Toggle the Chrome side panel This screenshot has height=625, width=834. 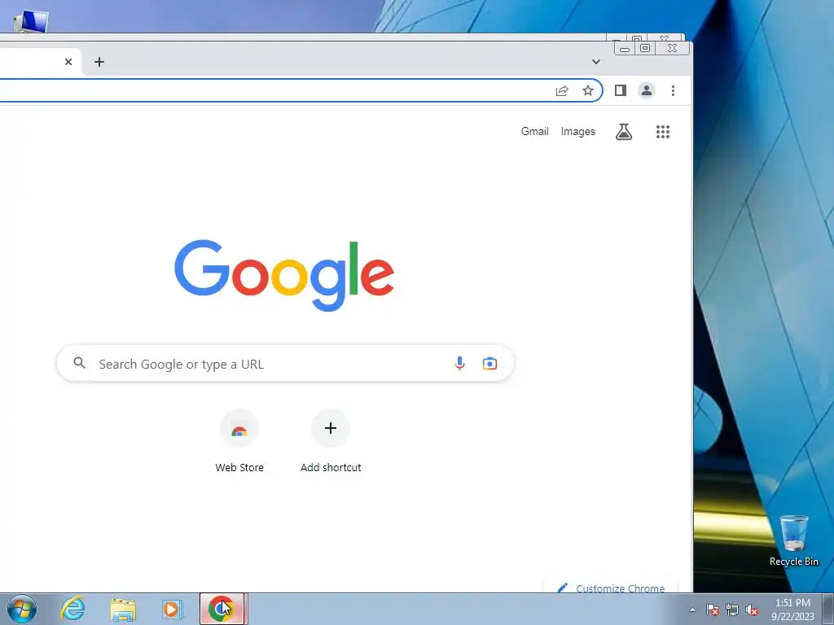(620, 90)
